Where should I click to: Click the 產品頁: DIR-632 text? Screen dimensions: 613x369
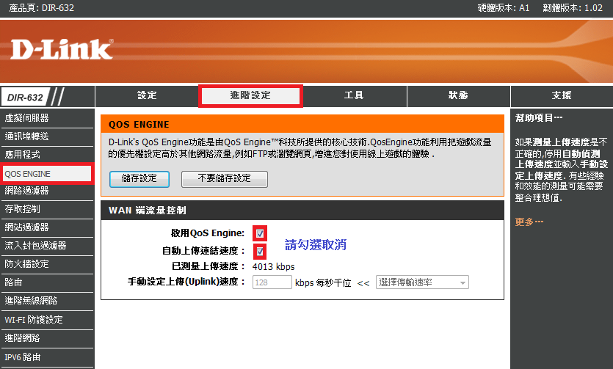click(x=41, y=8)
